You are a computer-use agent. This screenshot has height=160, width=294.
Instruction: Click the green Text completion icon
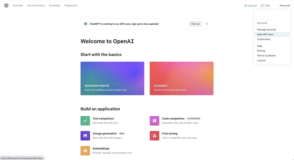point(85,121)
